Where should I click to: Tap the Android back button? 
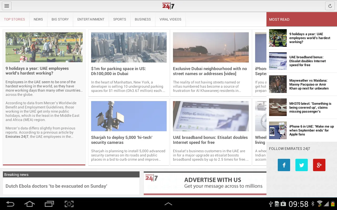point(10,204)
